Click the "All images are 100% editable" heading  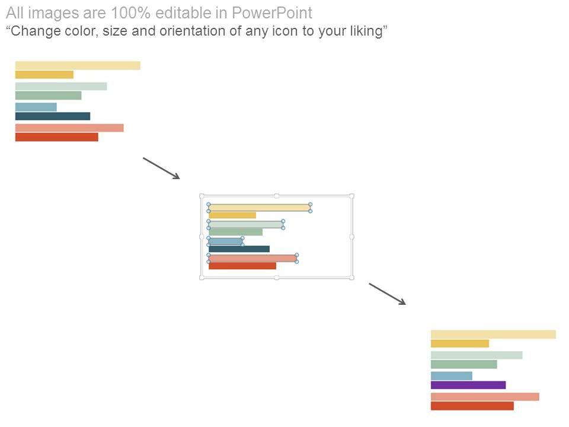[159, 13]
